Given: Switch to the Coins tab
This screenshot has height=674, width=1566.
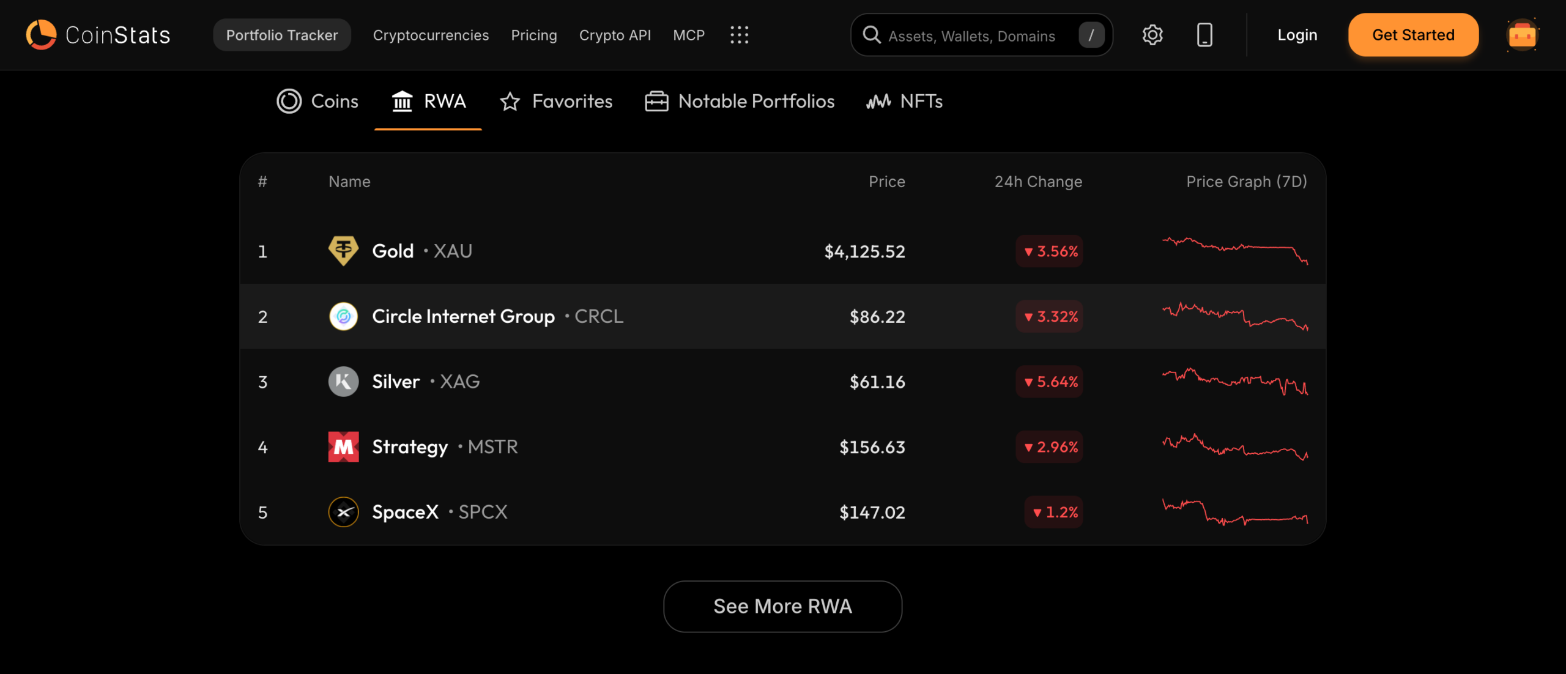Looking at the screenshot, I should pyautogui.click(x=317, y=101).
